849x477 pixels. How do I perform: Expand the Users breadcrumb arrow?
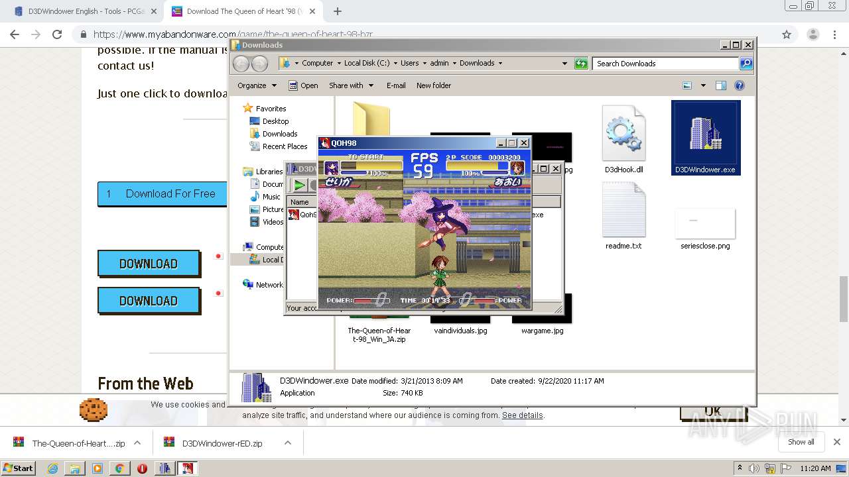(x=424, y=64)
